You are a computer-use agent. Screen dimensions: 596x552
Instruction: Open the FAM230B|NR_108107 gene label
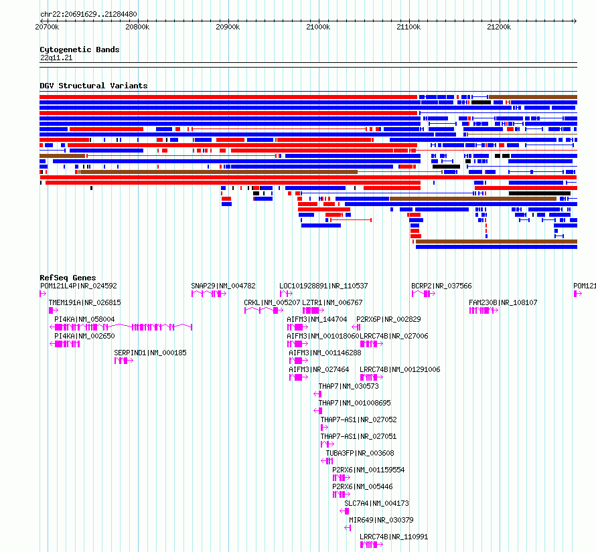[503, 302]
